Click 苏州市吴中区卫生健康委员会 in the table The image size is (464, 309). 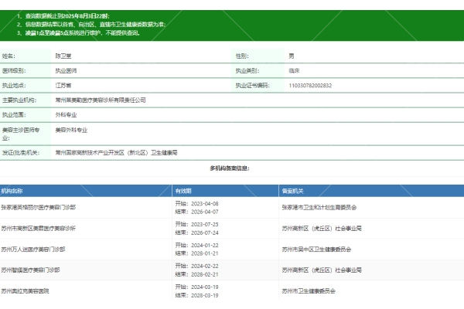[x=316, y=250]
